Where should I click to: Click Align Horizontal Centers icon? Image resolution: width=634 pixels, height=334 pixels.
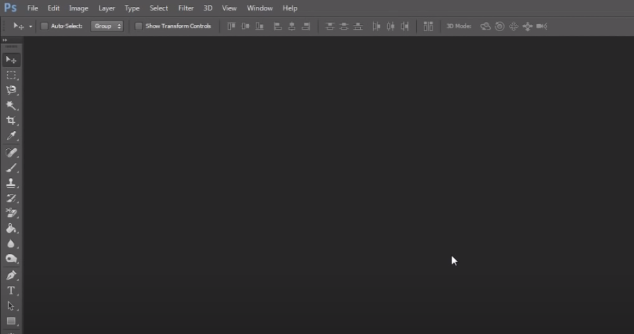[292, 26]
